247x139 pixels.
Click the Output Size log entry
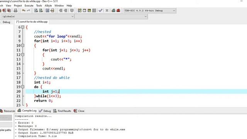click(x=44, y=133)
